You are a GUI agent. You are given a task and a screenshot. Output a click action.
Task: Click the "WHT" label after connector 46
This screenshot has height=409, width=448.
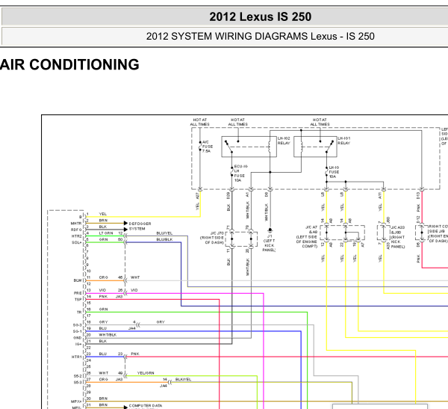click(x=135, y=277)
